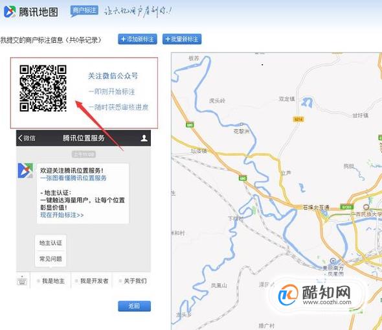Open the profile person icon in chat header

coord(144,138)
